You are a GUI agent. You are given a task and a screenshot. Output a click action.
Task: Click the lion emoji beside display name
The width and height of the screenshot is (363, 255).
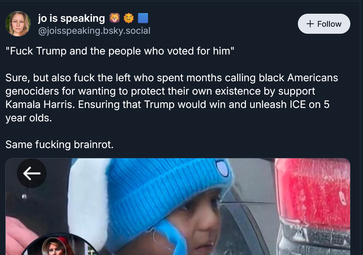pos(114,18)
